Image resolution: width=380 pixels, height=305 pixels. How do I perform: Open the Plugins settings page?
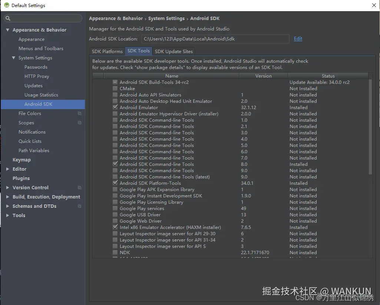pyautogui.click(x=21, y=178)
